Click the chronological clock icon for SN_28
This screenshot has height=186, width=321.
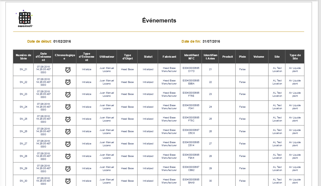pos(68,156)
